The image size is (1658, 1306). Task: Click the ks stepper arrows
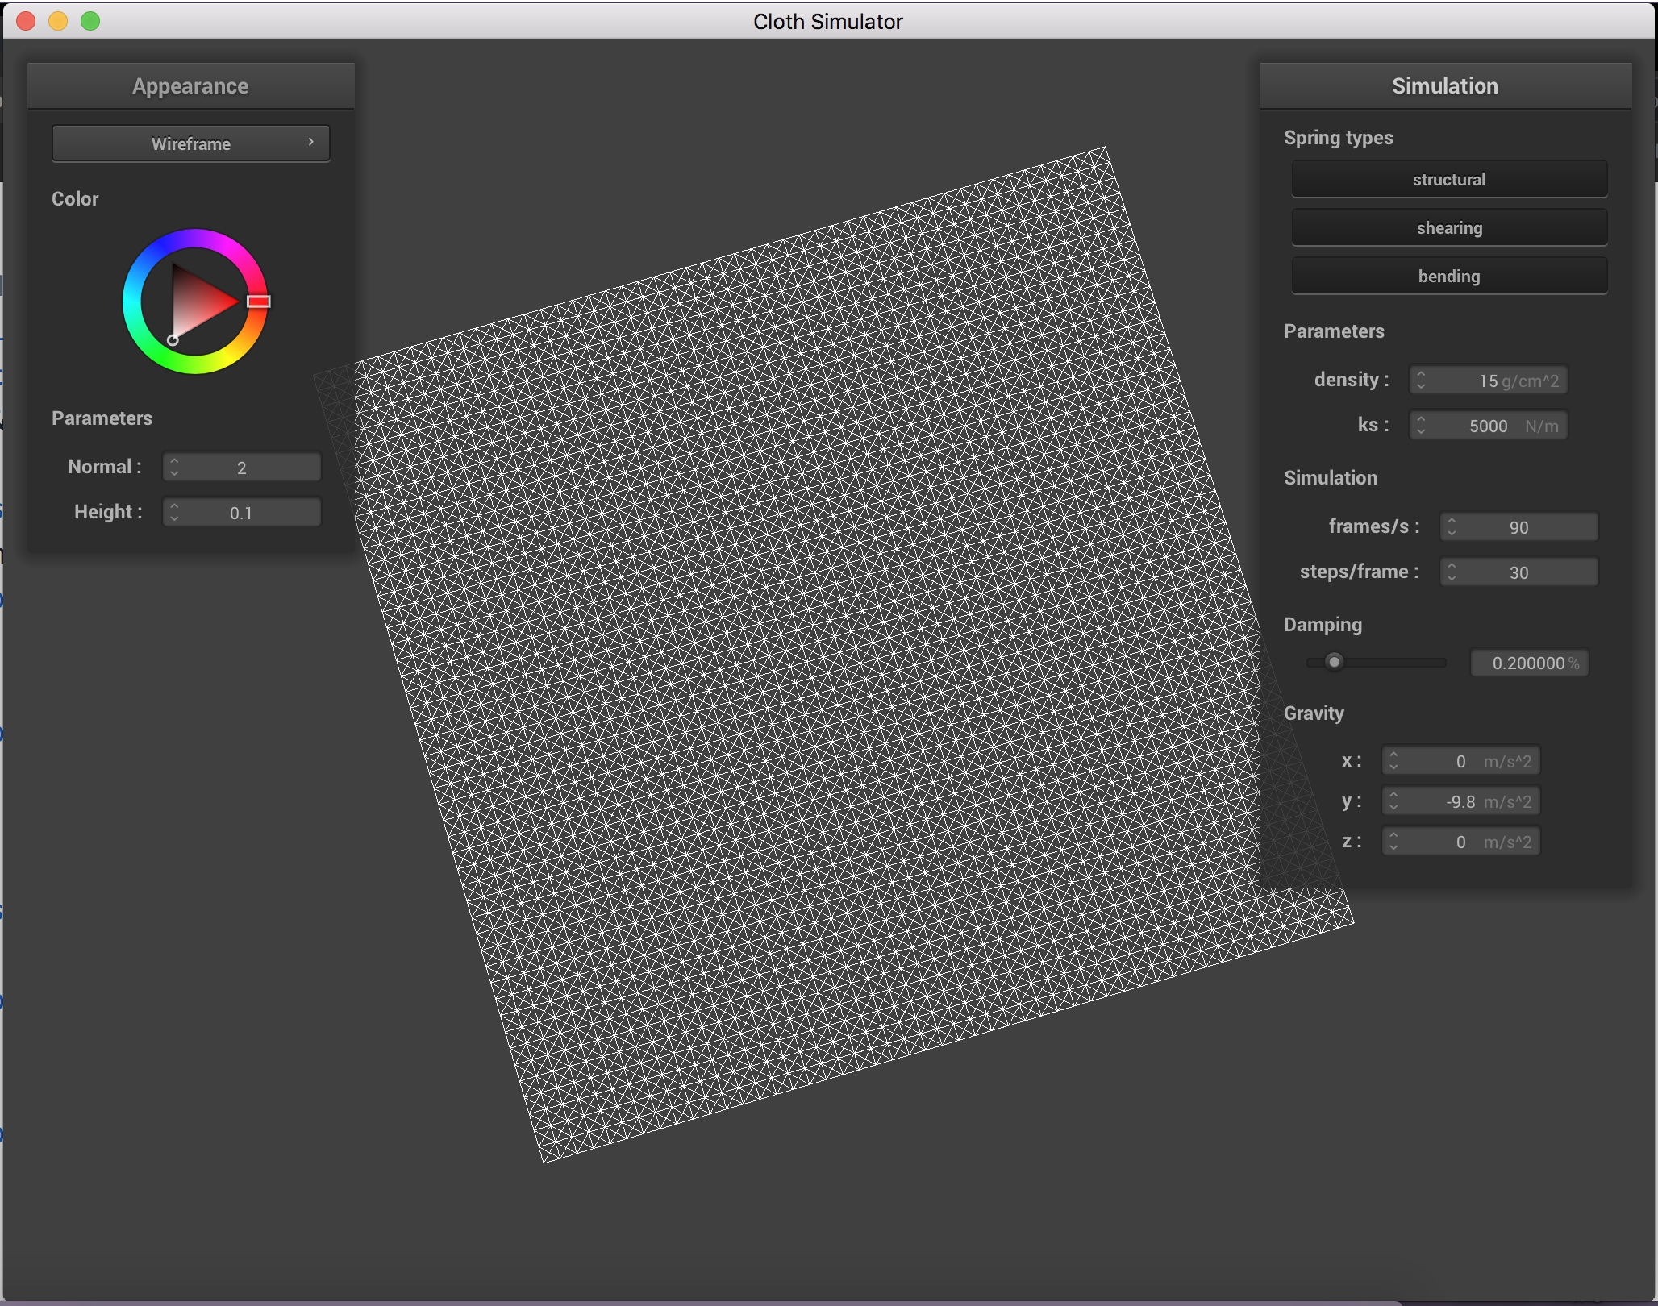(x=1421, y=425)
